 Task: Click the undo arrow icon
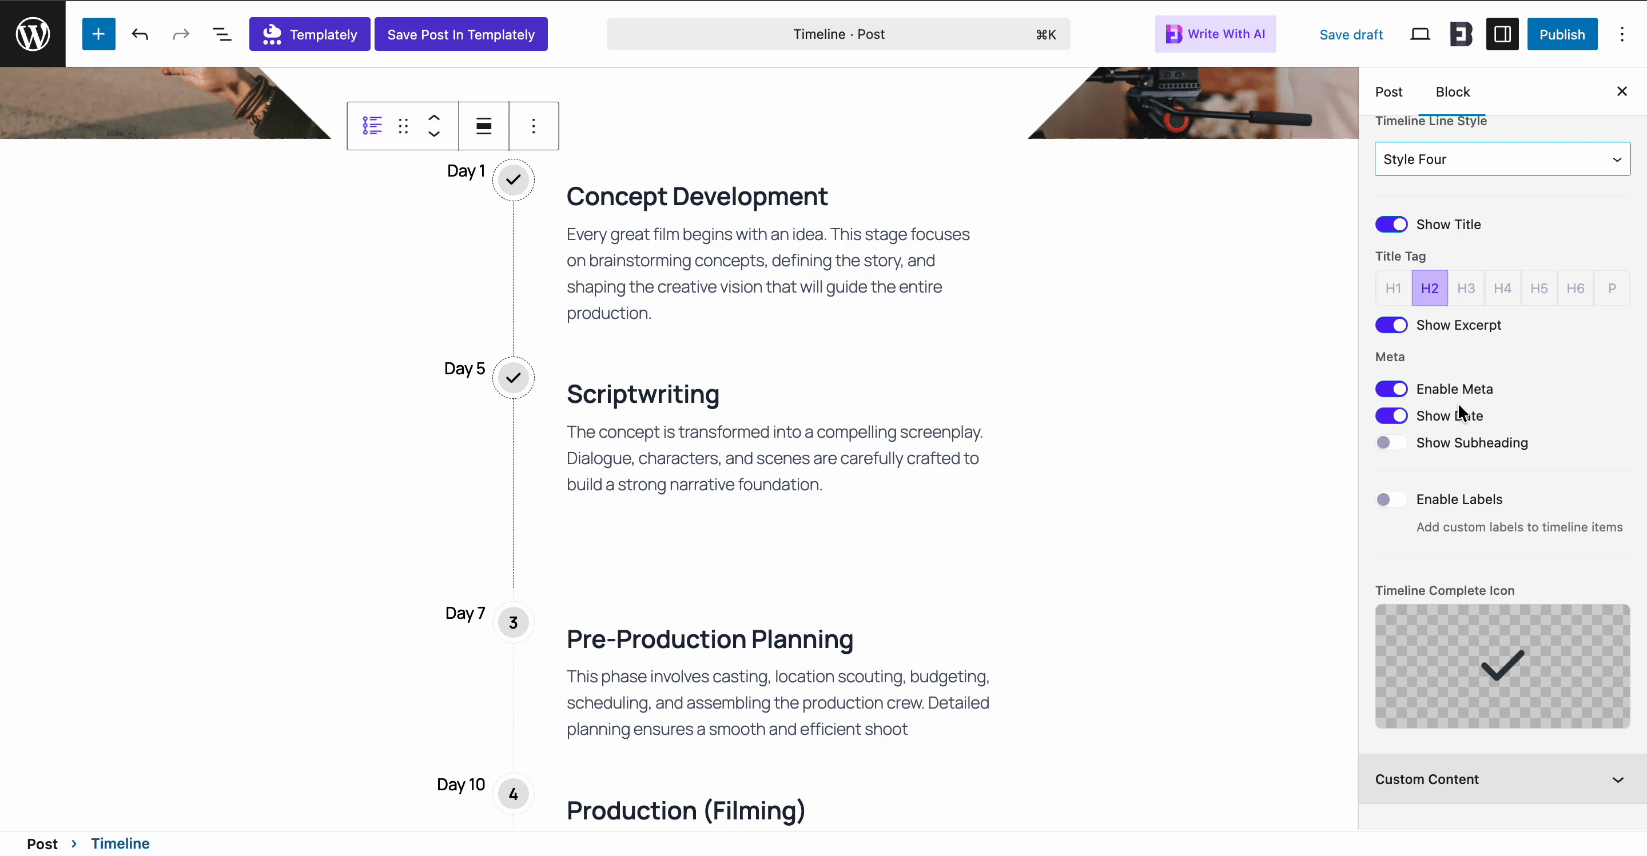140,34
